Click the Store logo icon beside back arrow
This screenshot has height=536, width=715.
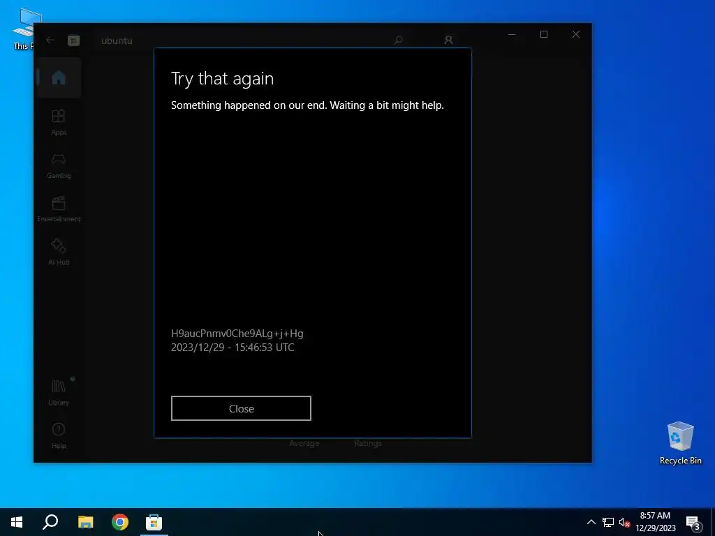point(74,40)
